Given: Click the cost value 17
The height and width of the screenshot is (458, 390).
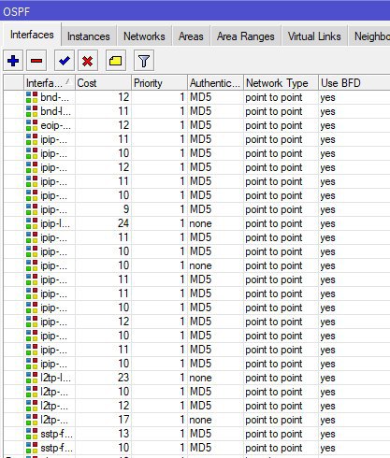Looking at the screenshot, I should coord(123,420).
